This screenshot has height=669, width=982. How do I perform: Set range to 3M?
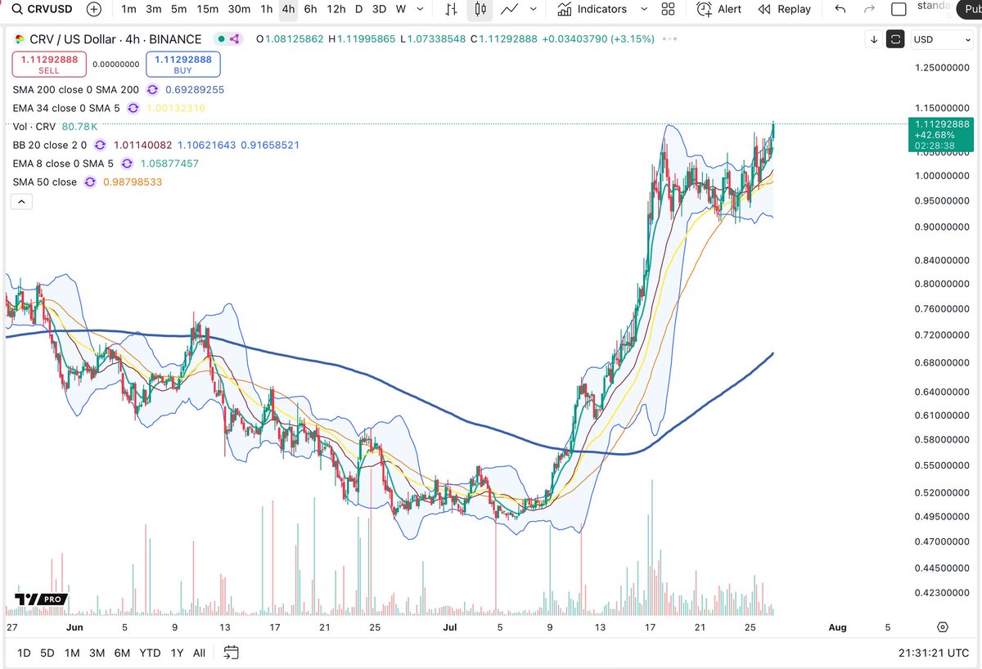point(97,652)
